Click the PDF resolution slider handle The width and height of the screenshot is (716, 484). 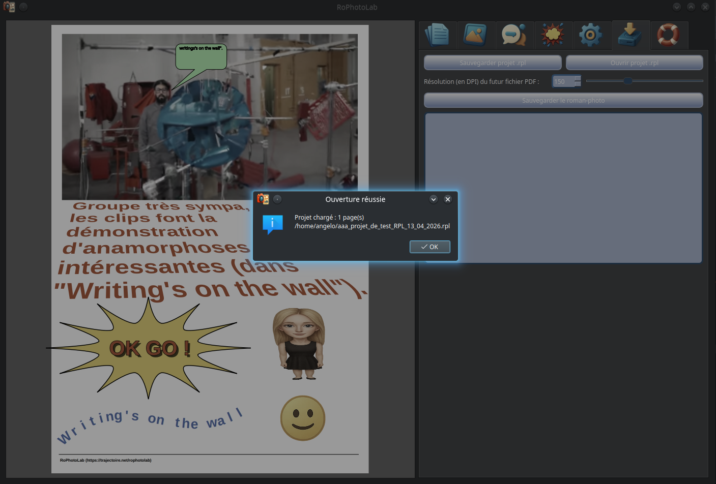(x=628, y=81)
